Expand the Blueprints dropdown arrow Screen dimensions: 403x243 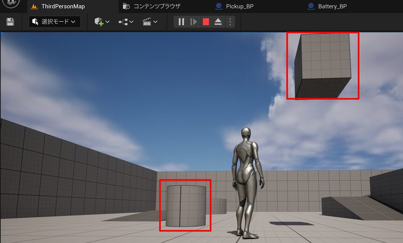tap(131, 22)
